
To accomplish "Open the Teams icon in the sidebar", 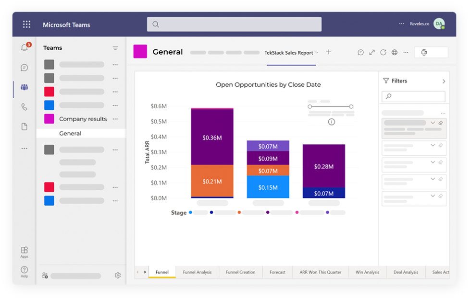I will coord(24,87).
